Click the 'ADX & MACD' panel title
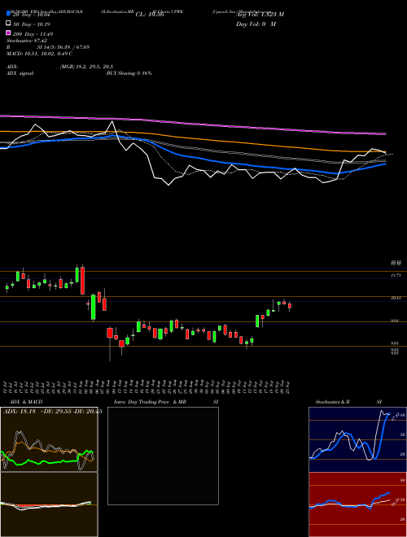Viewport: 407px width, 537px height. point(26,402)
